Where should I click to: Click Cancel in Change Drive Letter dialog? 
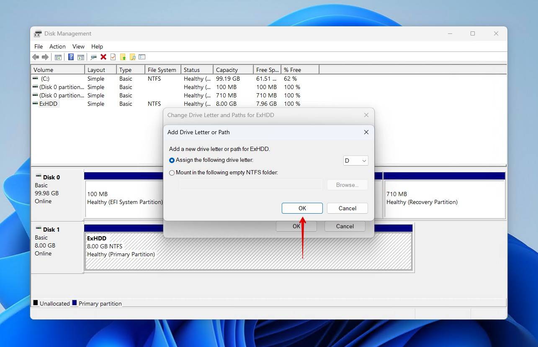[x=345, y=226]
